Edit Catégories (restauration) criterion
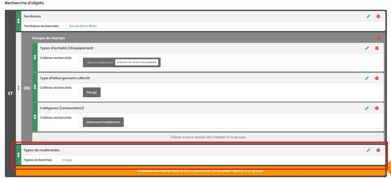The width and height of the screenshot is (391, 179). pyautogui.click(x=367, y=108)
